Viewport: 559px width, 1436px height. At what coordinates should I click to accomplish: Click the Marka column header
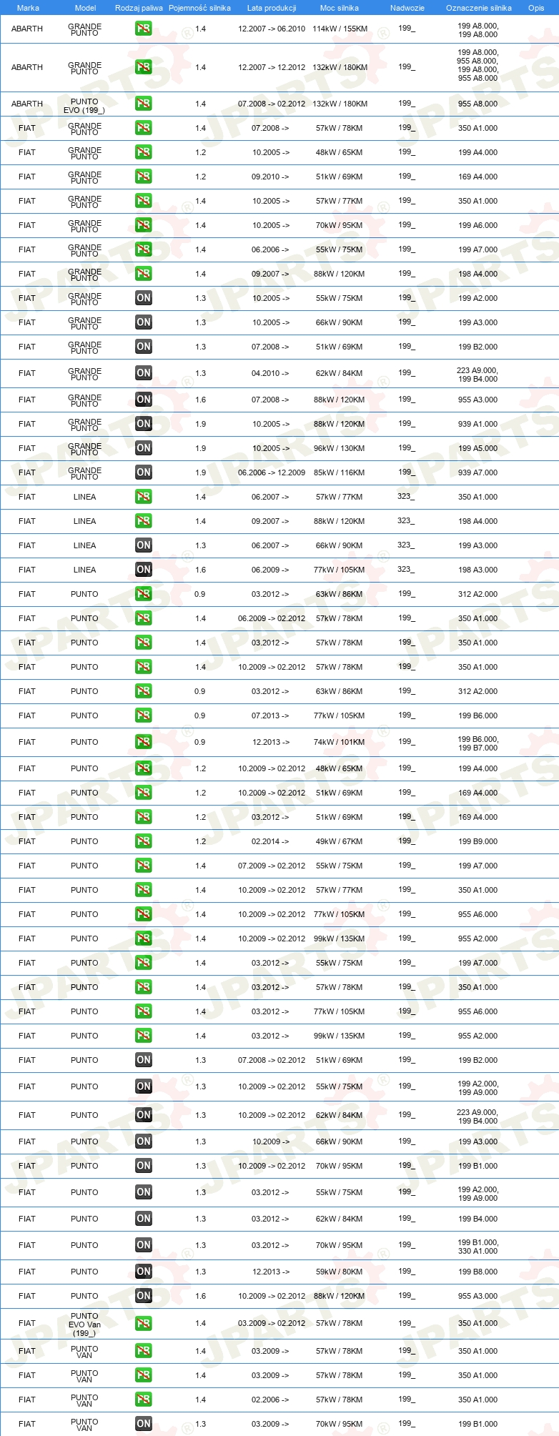(x=28, y=8)
